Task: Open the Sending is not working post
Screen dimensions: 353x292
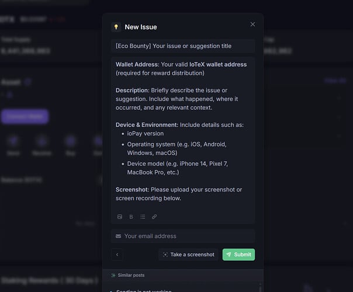Action: 144,290
